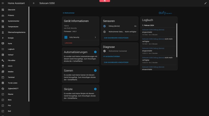This screenshot has width=209, height=116.
Task: Click the Wohnzimmer Debug sensor status icon
Action: pyautogui.click(x=104, y=32)
